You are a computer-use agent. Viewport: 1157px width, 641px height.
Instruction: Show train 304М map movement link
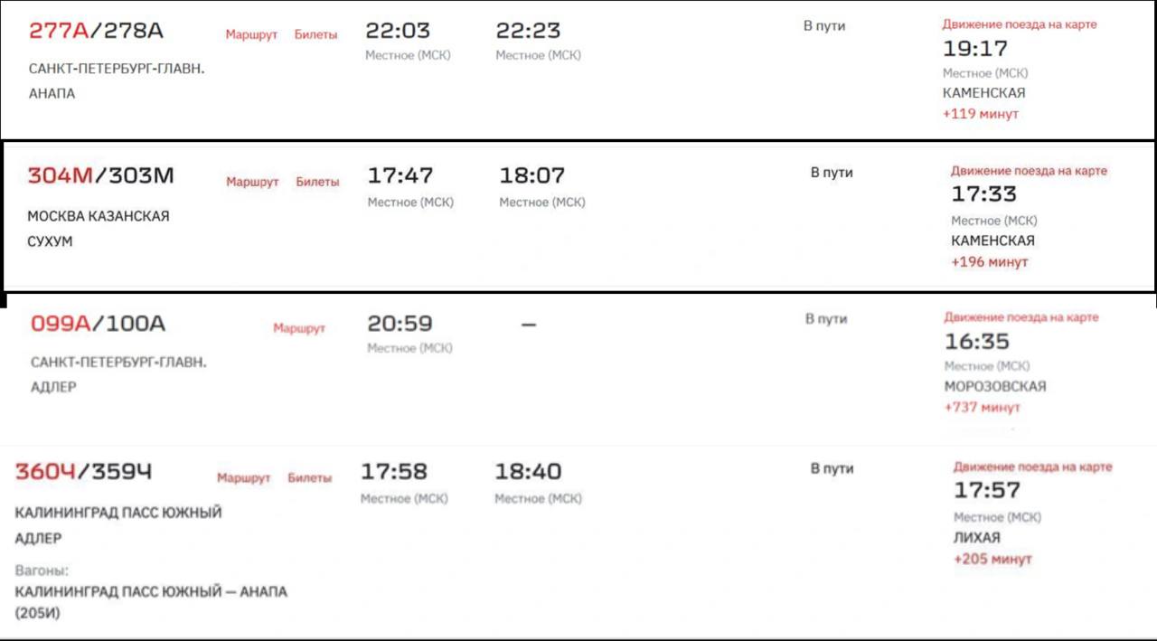[x=1029, y=171]
